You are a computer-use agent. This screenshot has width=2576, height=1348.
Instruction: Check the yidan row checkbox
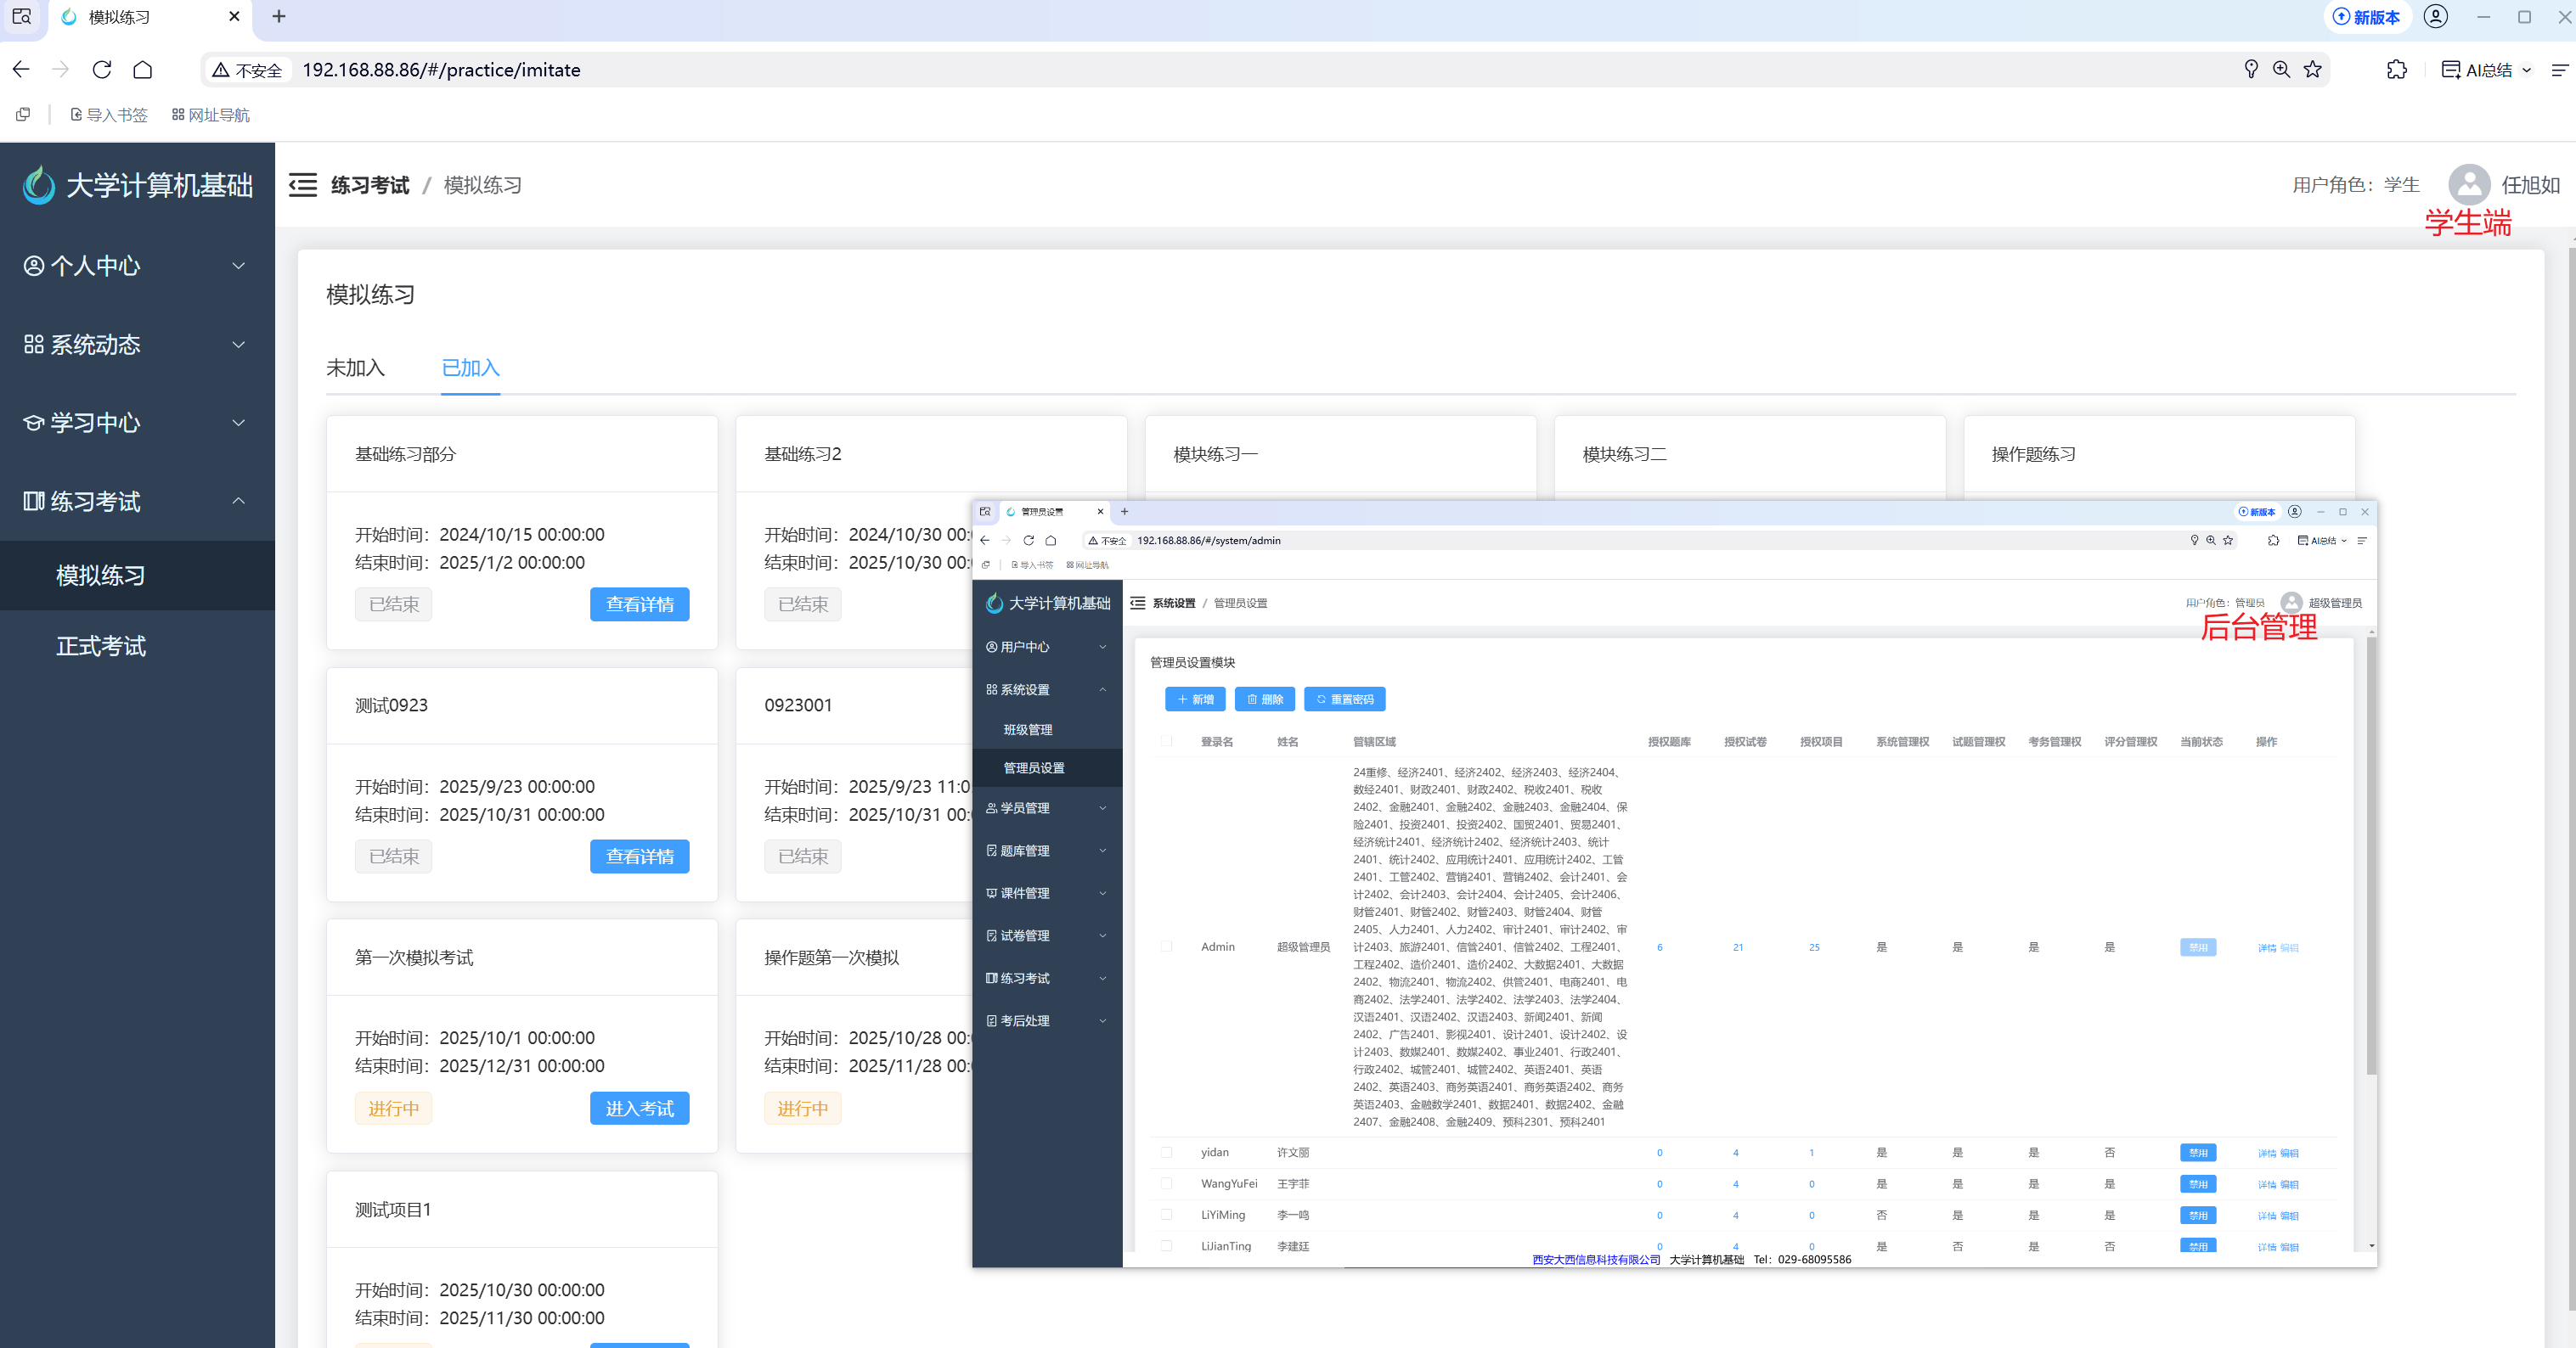coord(1166,1152)
